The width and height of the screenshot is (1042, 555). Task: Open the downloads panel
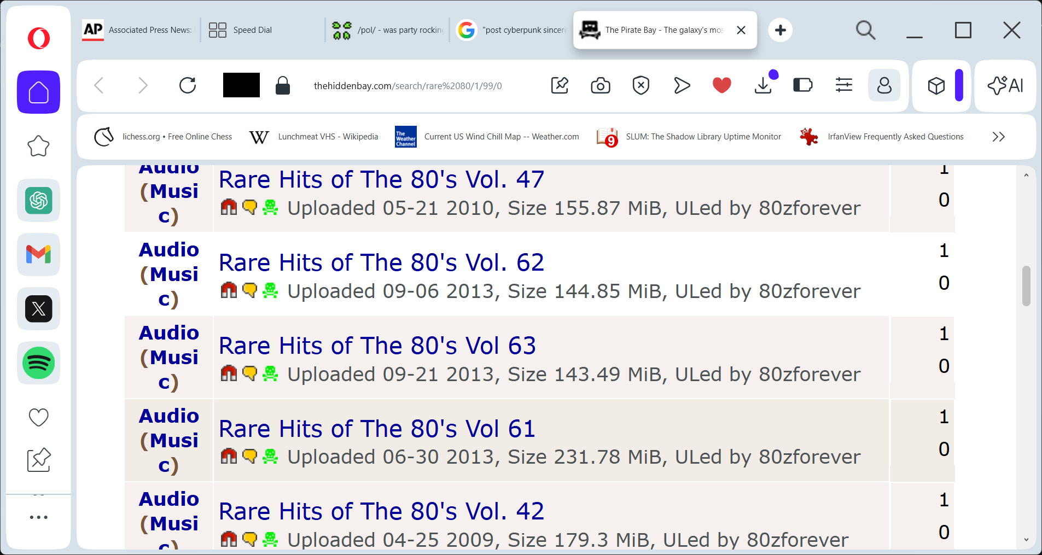(x=763, y=85)
